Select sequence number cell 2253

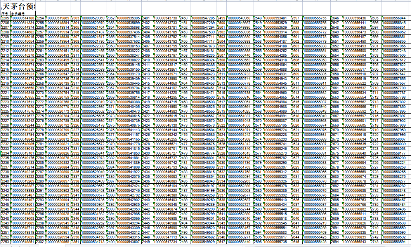(5, 242)
